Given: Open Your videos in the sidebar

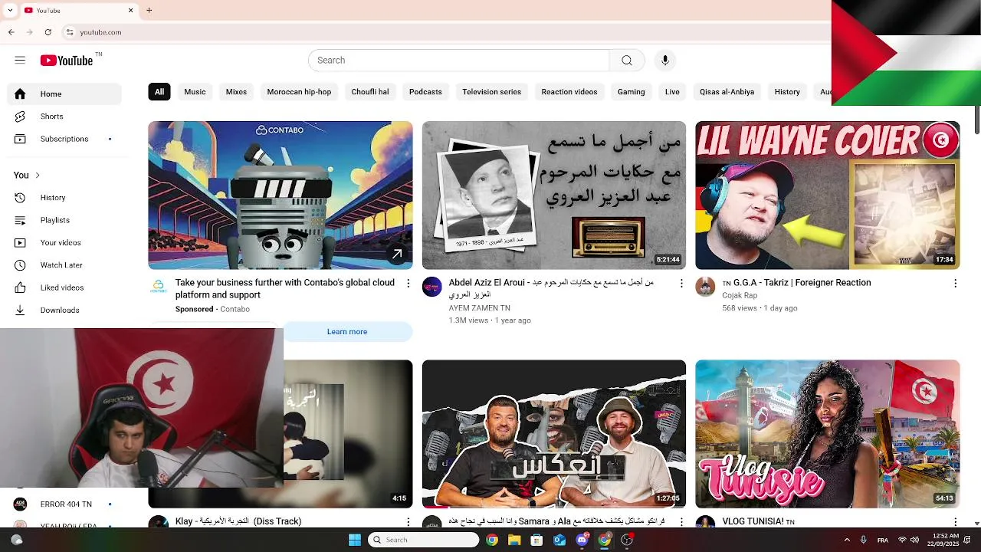Looking at the screenshot, I should point(64,242).
